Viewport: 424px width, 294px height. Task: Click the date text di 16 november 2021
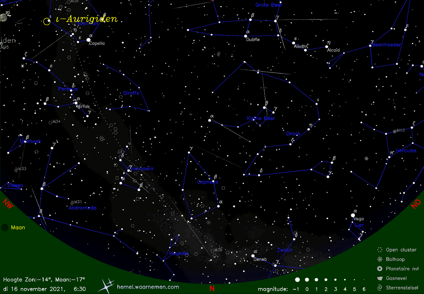pyautogui.click(x=34, y=288)
